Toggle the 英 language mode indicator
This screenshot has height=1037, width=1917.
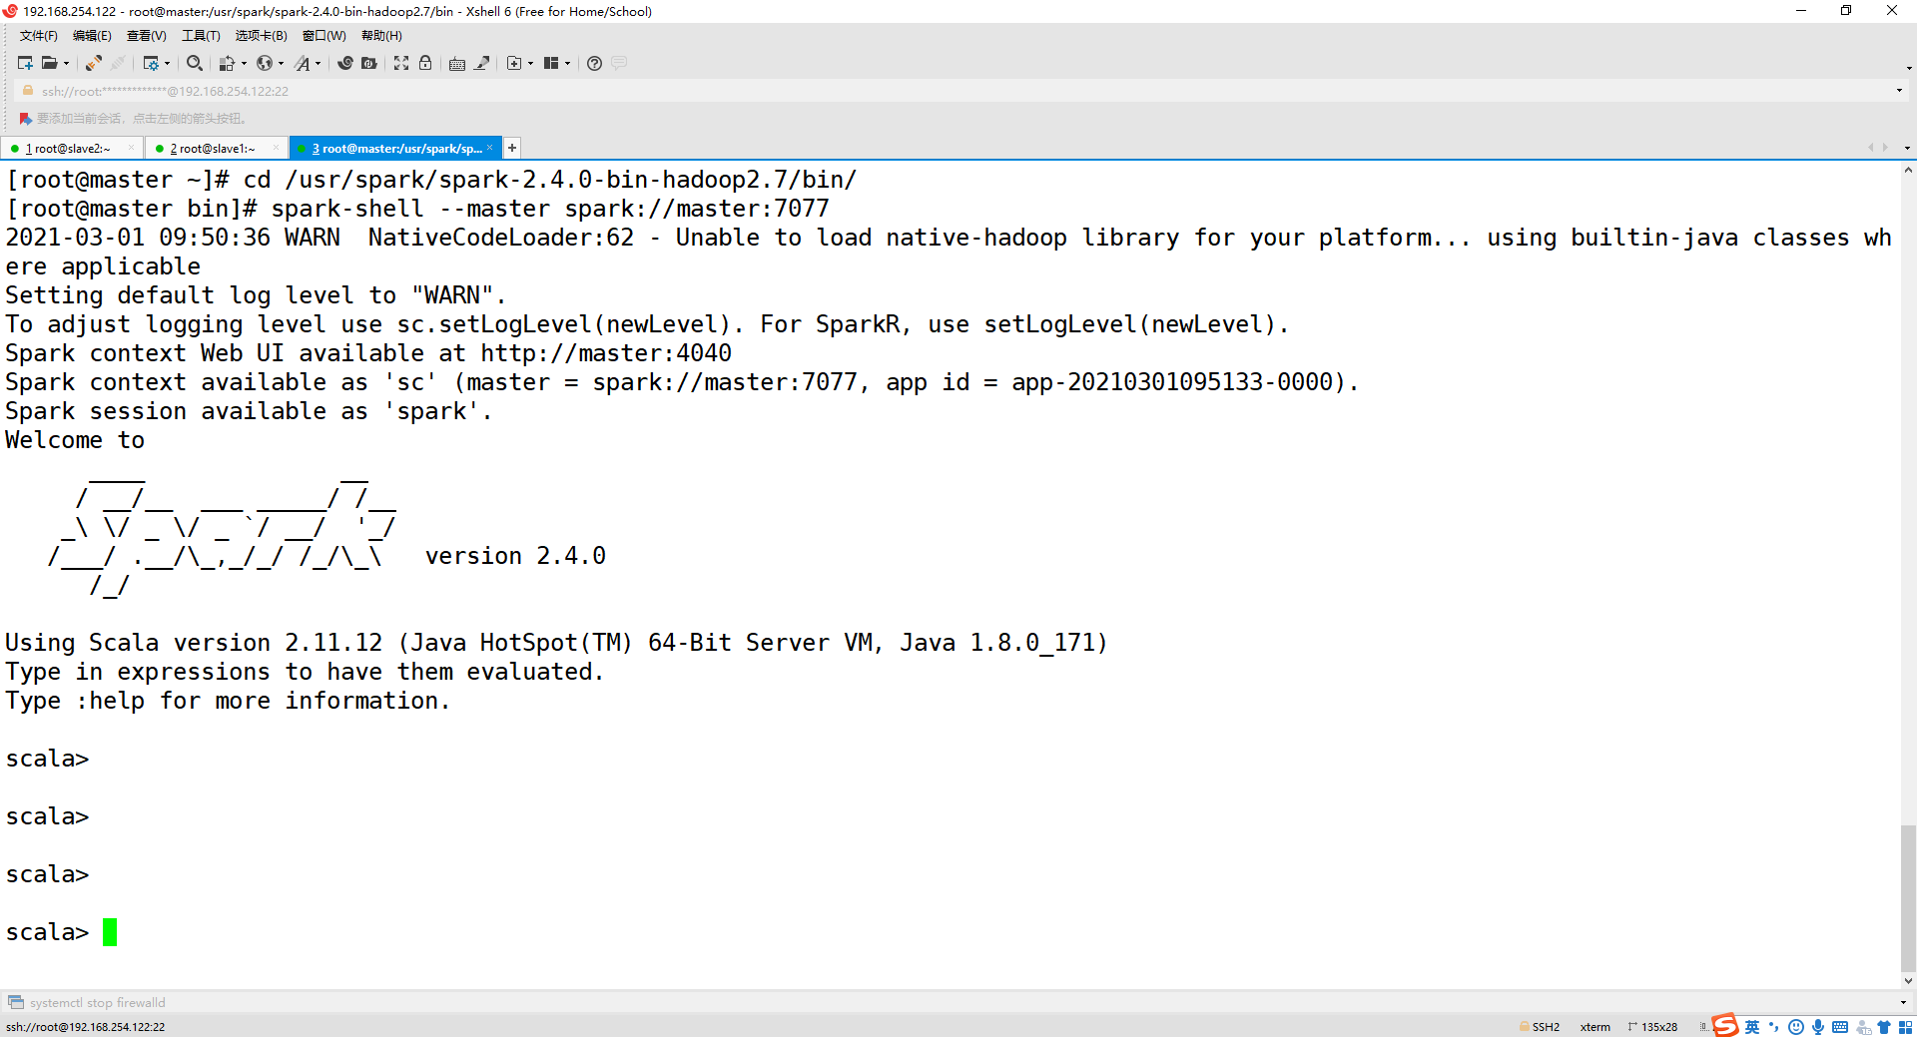pos(1752,1027)
